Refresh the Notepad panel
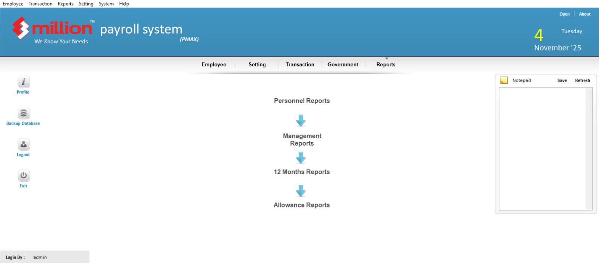 (x=582, y=80)
